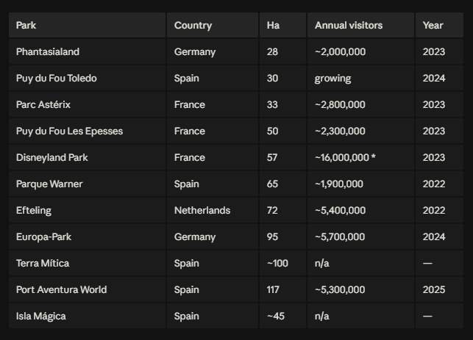Click the Efteling park cell
Screen dimensions: 473x340
pyautogui.click(x=88, y=211)
